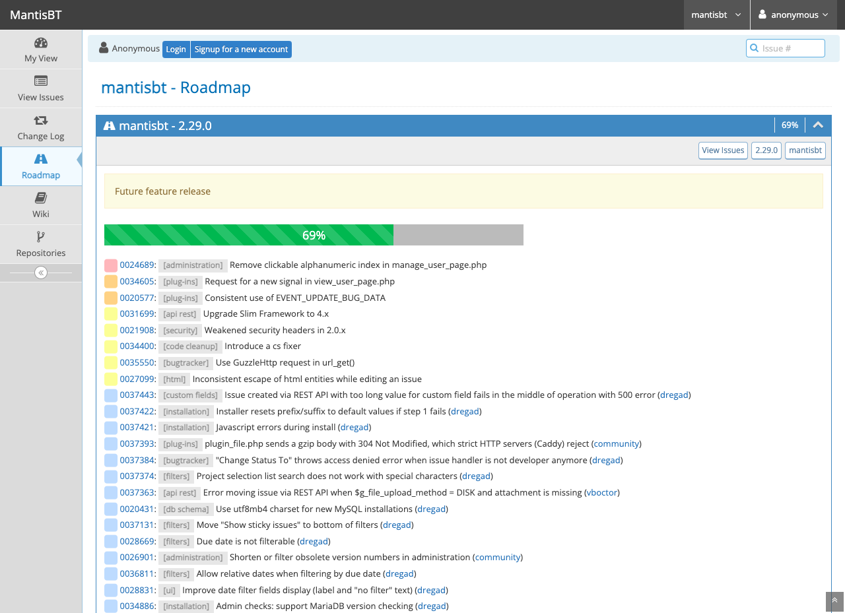The height and width of the screenshot is (613, 845).
Task: Open mantisbt project dropdown in header
Action: (x=716, y=15)
